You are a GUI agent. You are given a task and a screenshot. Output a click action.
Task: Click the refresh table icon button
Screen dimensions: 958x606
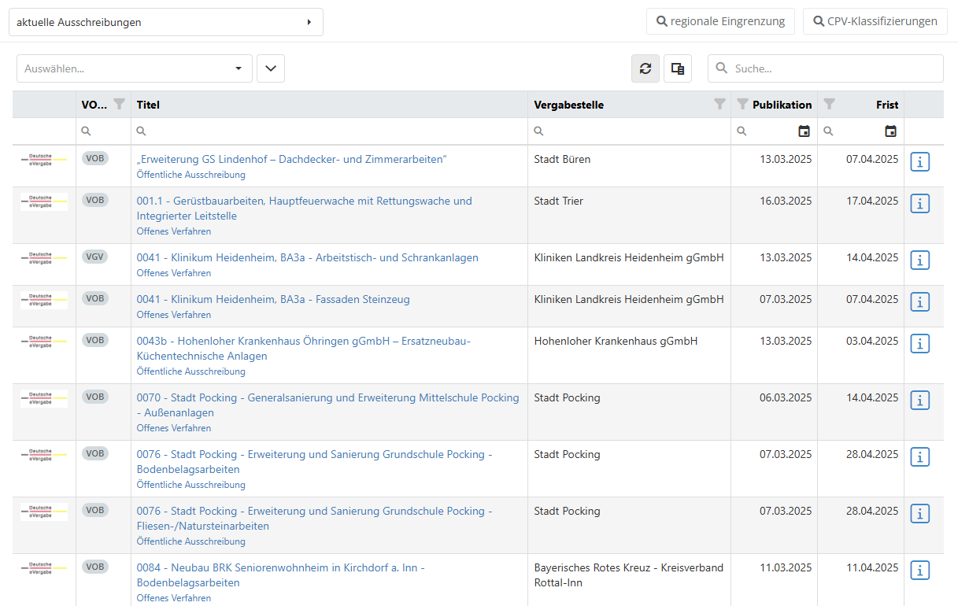[x=645, y=68]
